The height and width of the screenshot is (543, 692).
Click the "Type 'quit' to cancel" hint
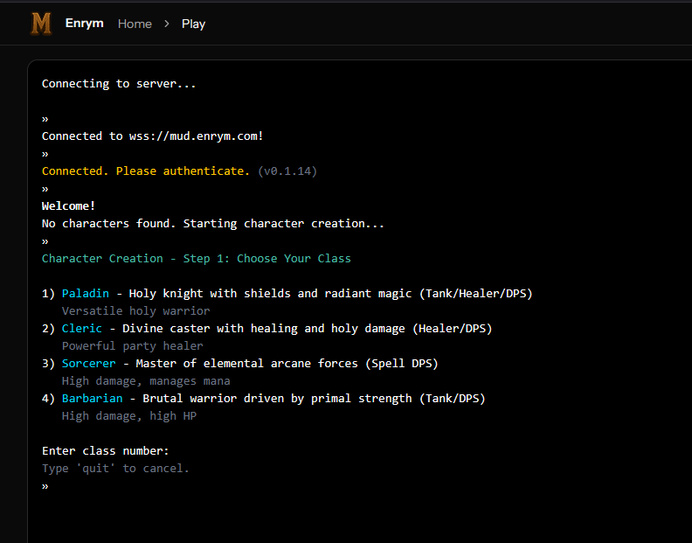coord(115,469)
